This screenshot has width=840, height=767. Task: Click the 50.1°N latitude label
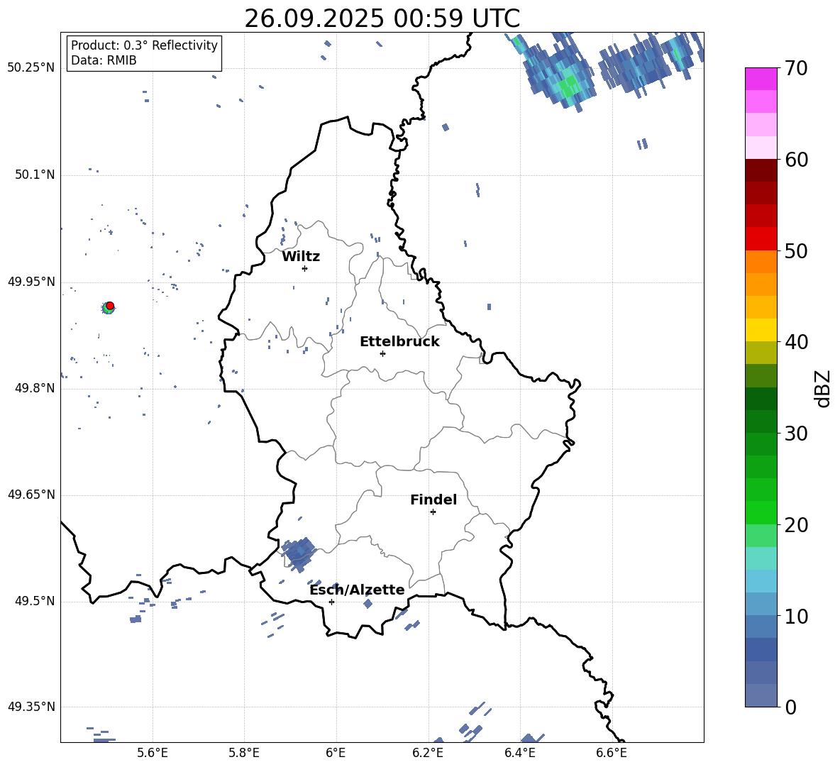[x=34, y=175]
